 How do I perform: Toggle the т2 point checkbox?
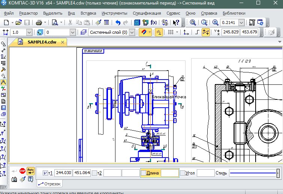point(94,173)
